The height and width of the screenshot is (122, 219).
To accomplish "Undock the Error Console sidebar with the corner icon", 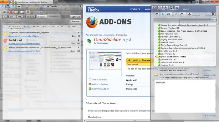I will (x=81, y=6).
